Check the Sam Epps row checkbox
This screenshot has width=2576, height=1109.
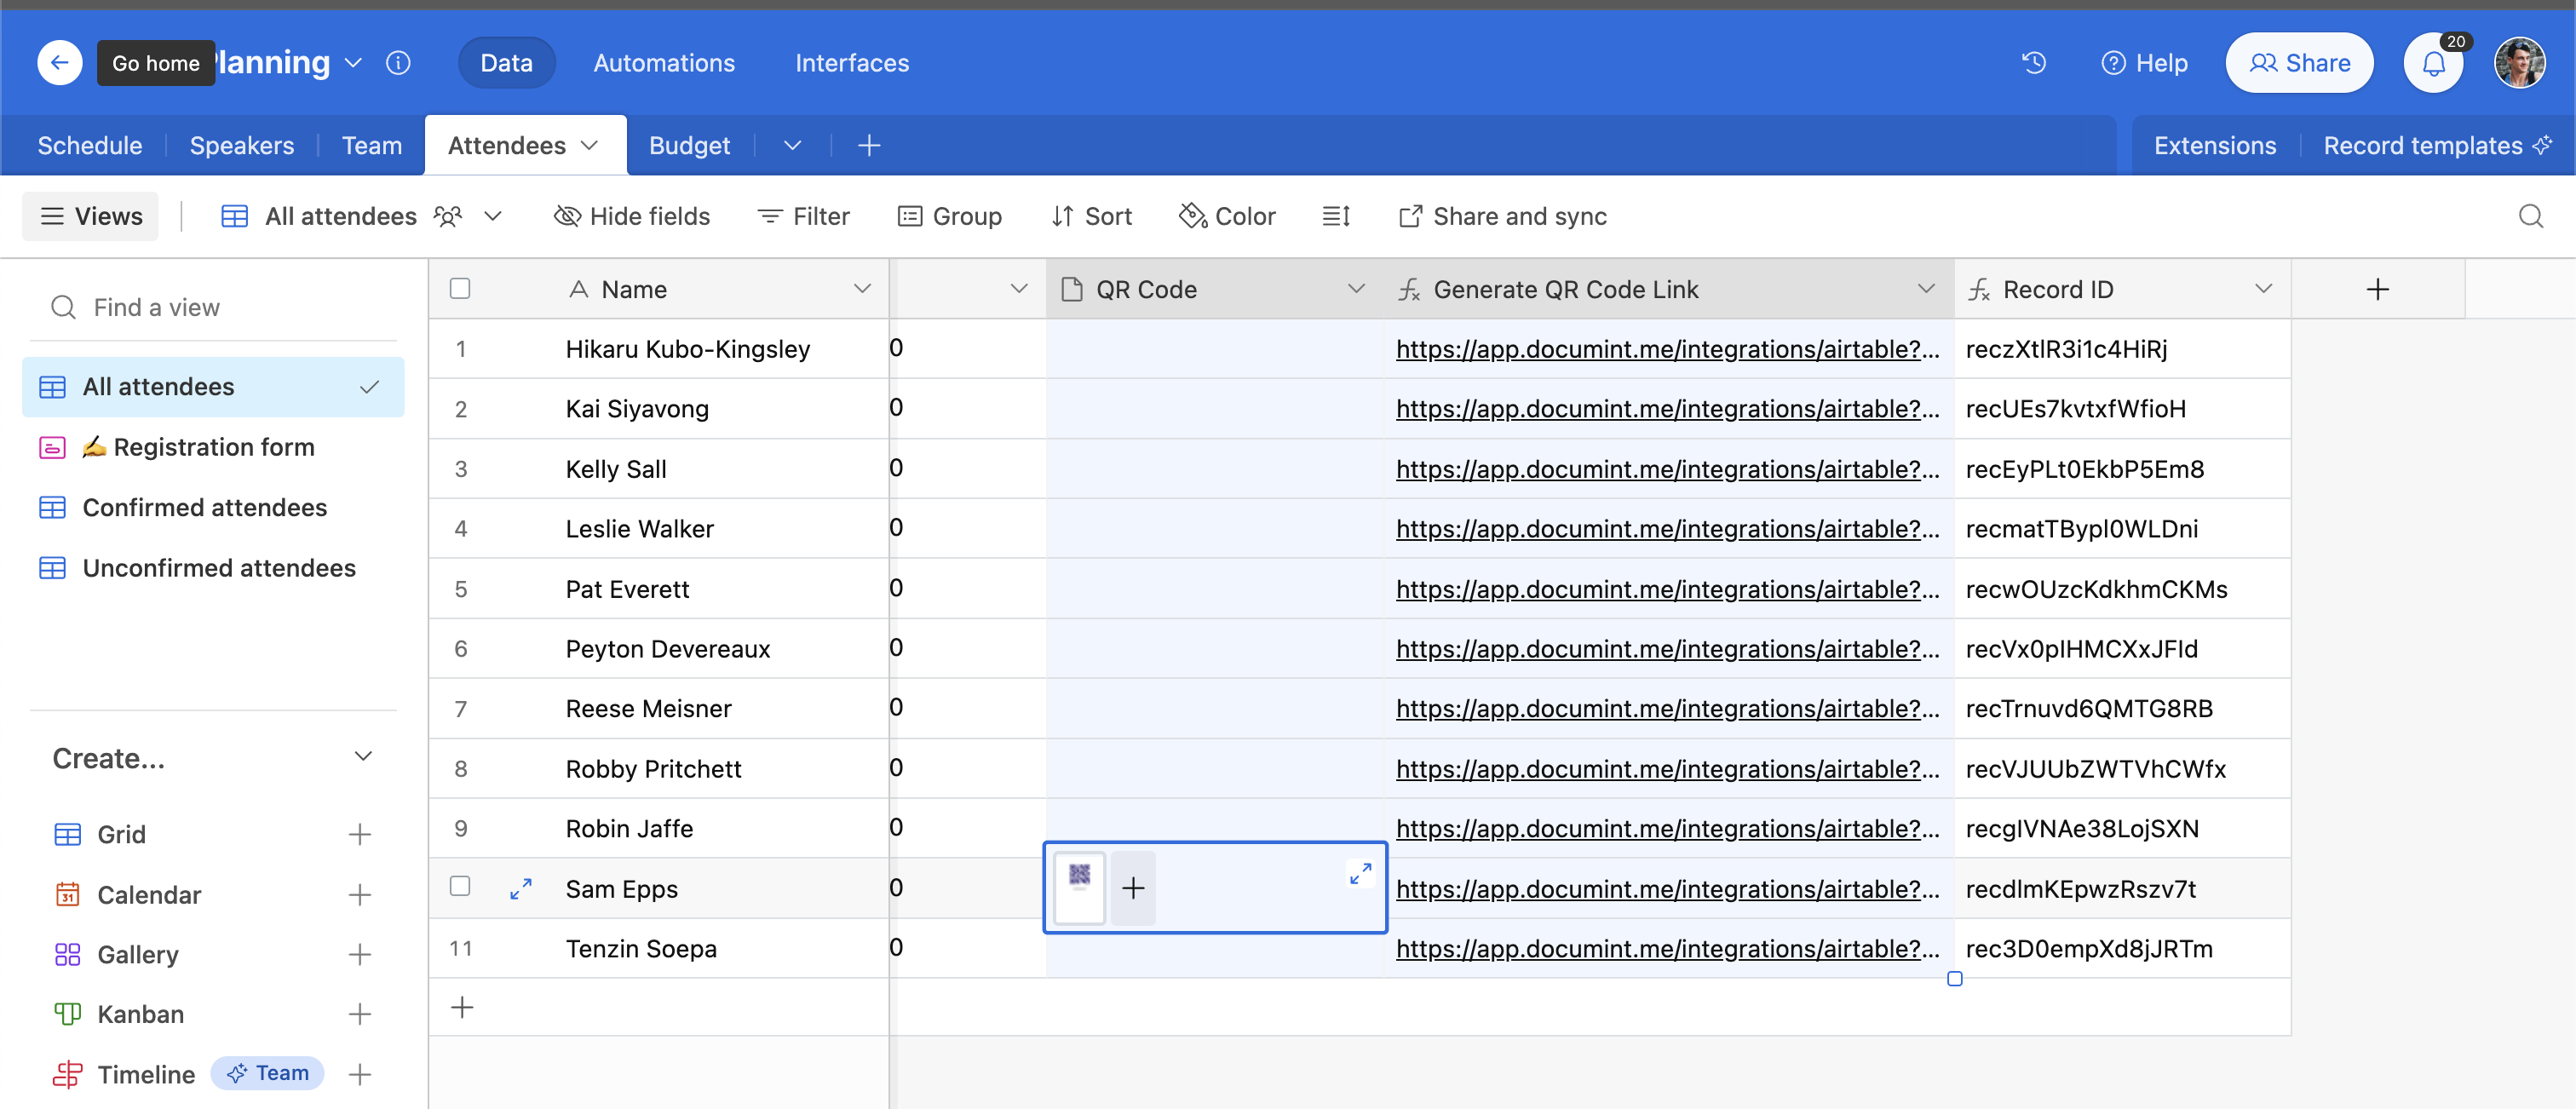(x=460, y=886)
